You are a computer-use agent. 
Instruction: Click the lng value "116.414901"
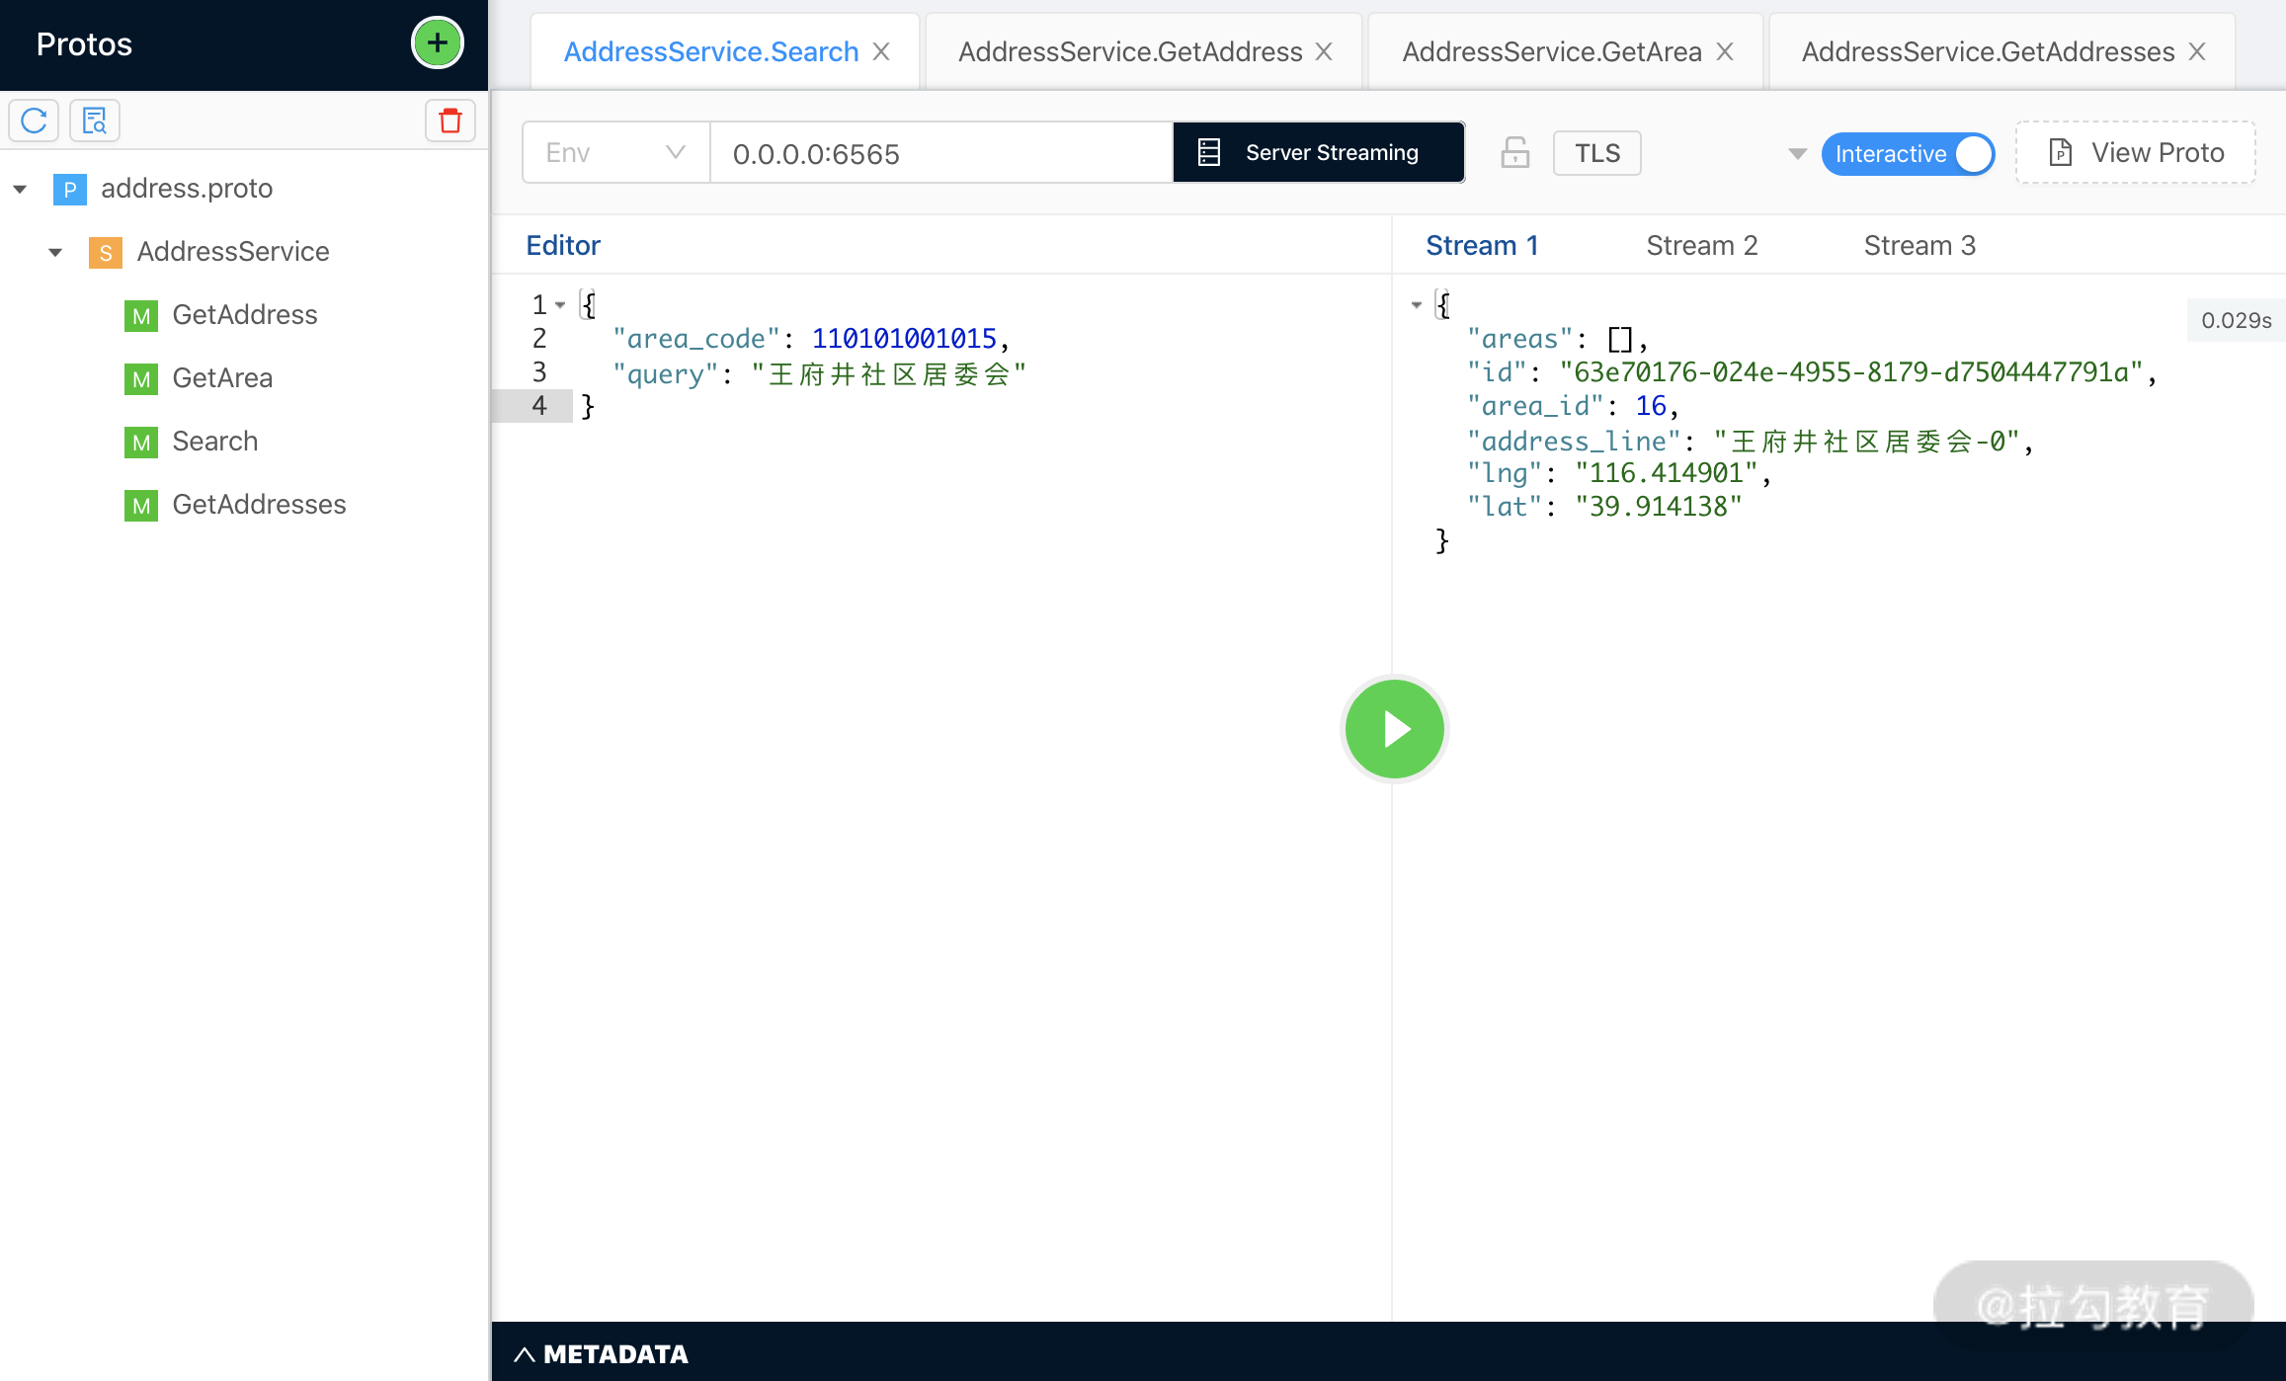pyautogui.click(x=1667, y=473)
